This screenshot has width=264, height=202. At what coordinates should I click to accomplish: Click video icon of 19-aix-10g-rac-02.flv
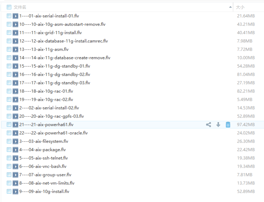tap(16, 100)
